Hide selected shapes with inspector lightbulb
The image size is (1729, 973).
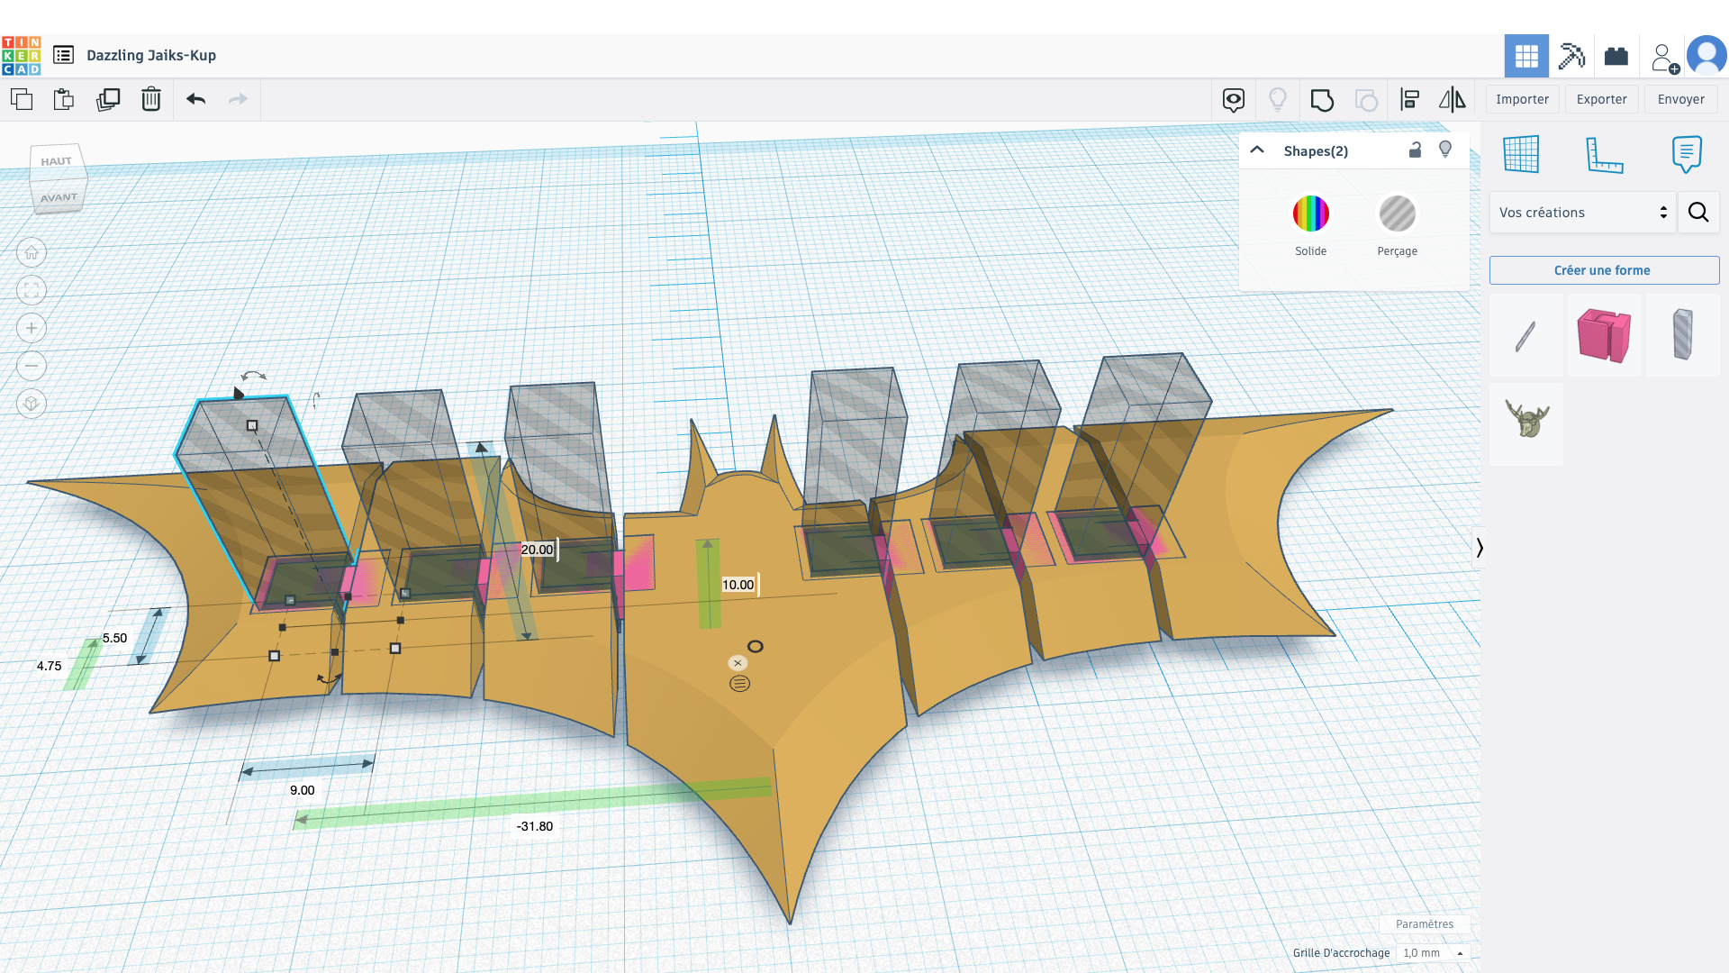(x=1445, y=150)
